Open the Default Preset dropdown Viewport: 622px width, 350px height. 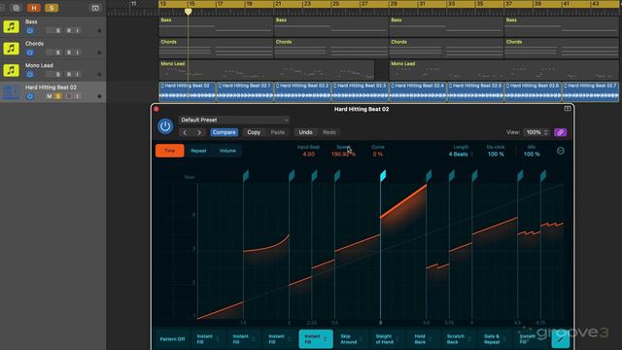pos(233,120)
